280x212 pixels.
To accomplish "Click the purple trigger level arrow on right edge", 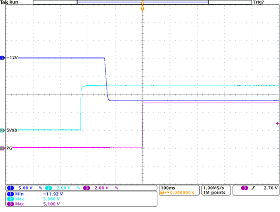I will [x=277, y=123].
